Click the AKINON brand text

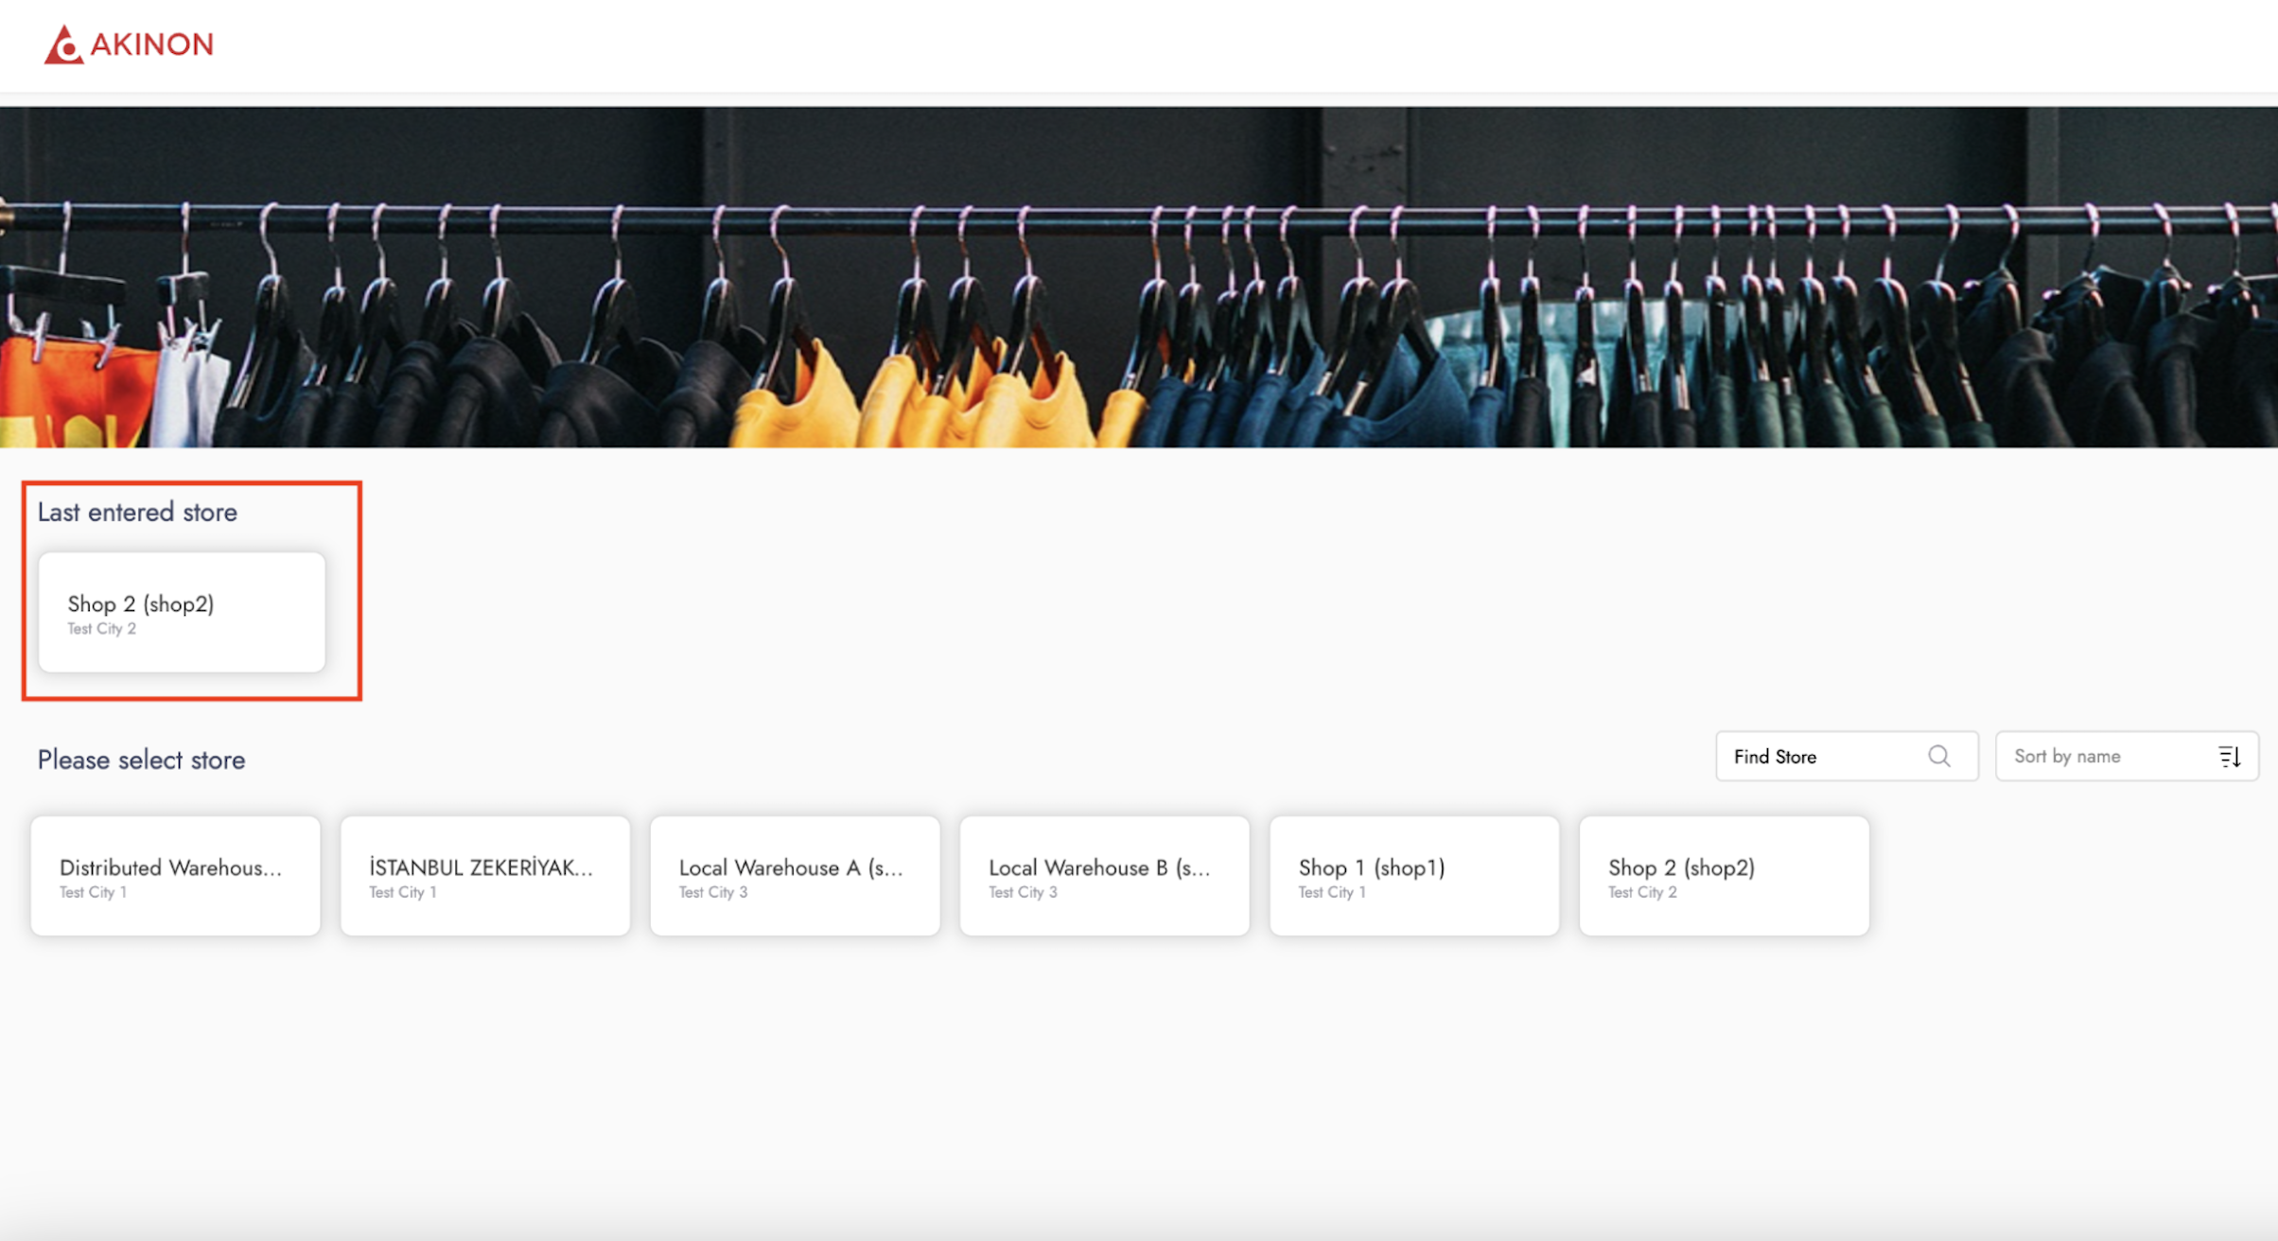coord(152,44)
